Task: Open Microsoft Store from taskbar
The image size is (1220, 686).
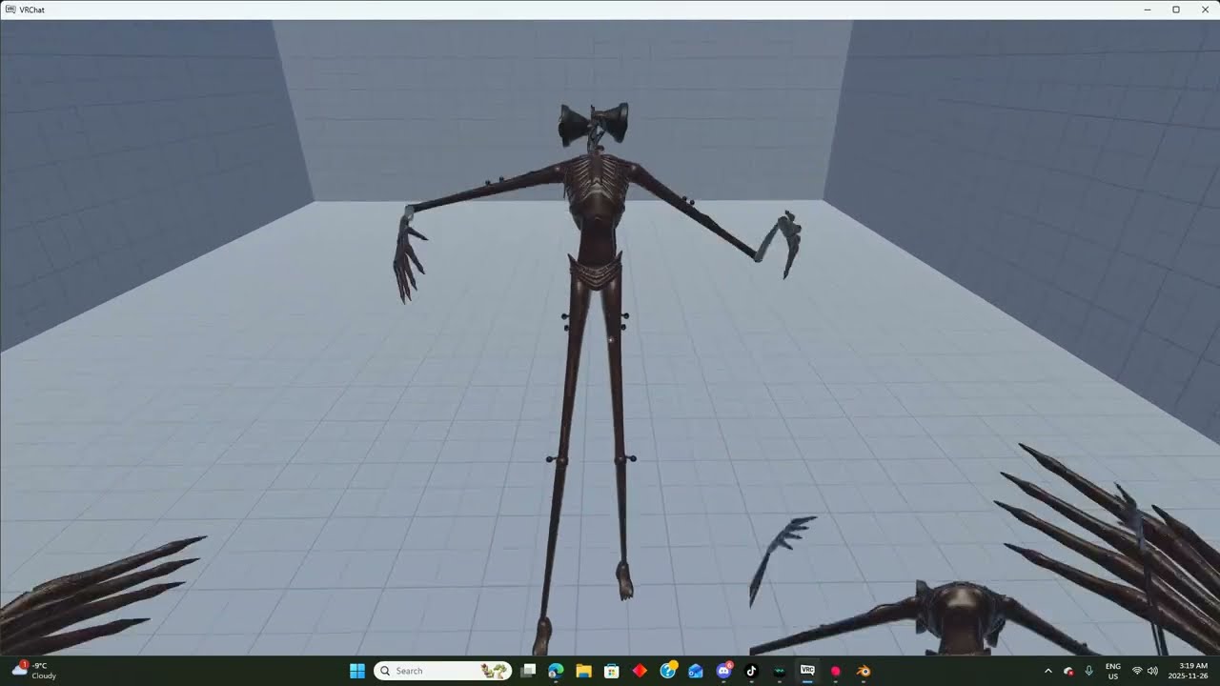Action: pos(612,671)
